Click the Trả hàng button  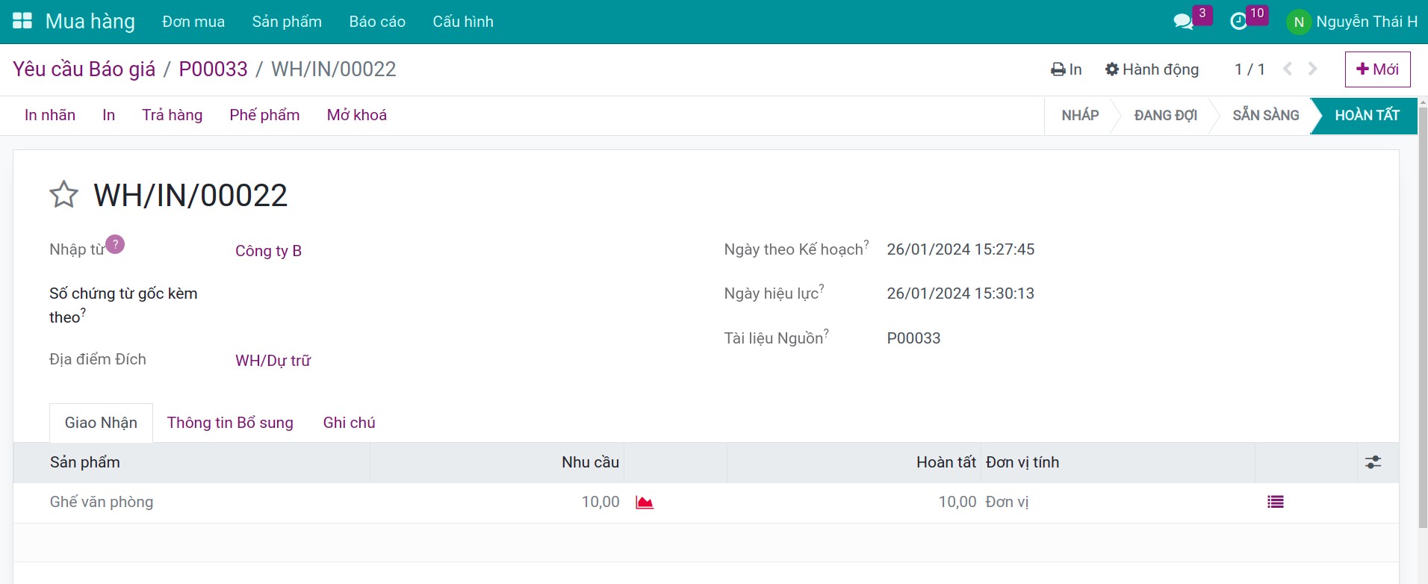click(172, 115)
